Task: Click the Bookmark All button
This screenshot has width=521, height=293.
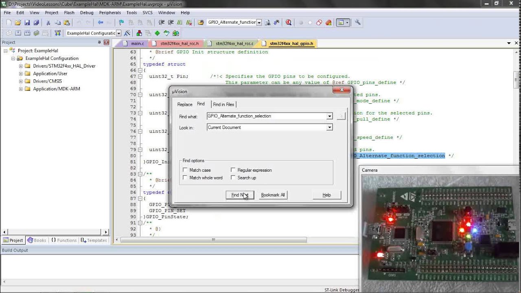Action: point(273,195)
